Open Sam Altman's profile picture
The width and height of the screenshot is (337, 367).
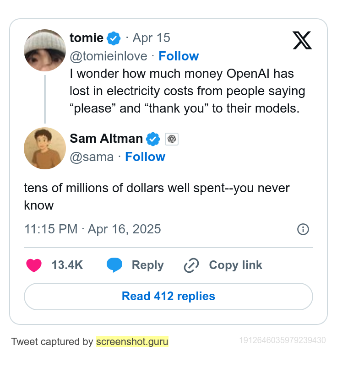point(45,148)
